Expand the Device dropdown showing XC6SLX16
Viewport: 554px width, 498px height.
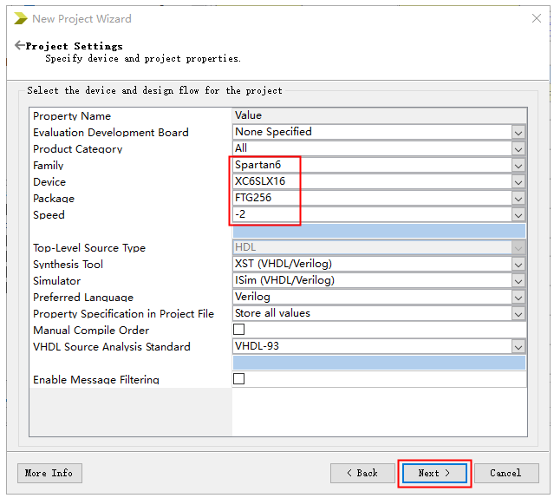point(518,181)
